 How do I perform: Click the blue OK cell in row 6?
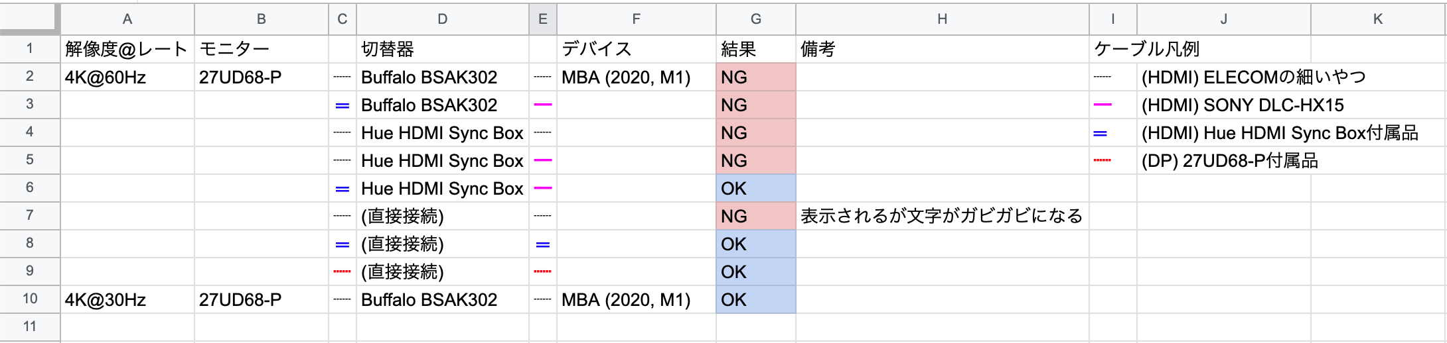click(755, 189)
